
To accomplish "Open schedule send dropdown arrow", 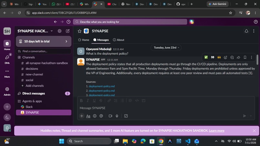I will pyautogui.click(x=251, y=116).
